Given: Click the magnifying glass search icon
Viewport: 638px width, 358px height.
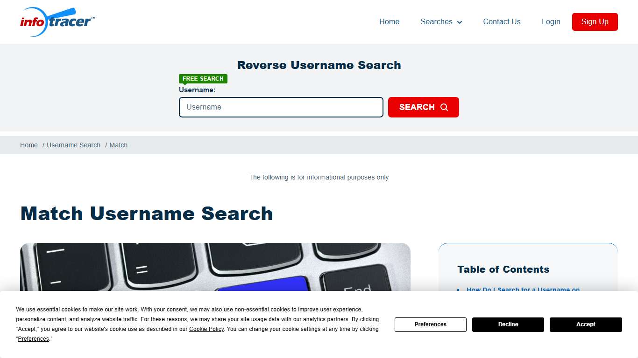Looking at the screenshot, I should pos(444,107).
